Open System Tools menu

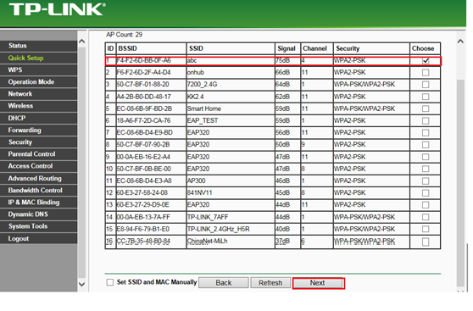click(39, 226)
